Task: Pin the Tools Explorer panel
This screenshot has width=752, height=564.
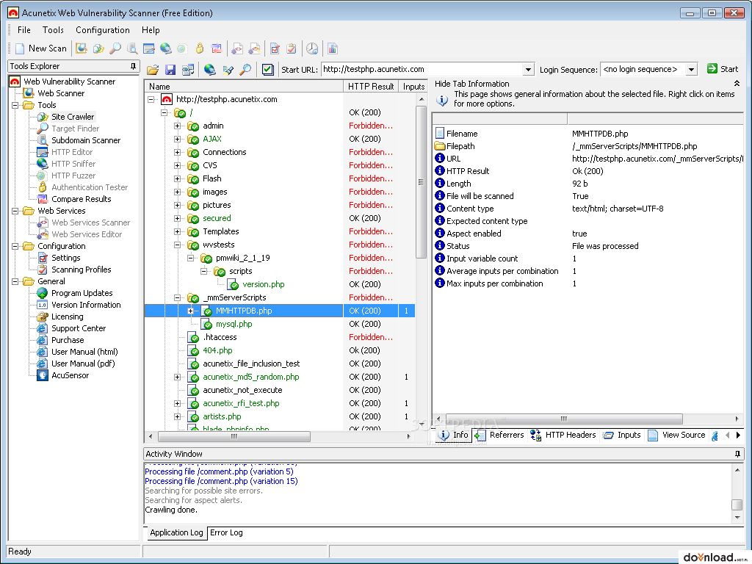Action: pos(133,66)
